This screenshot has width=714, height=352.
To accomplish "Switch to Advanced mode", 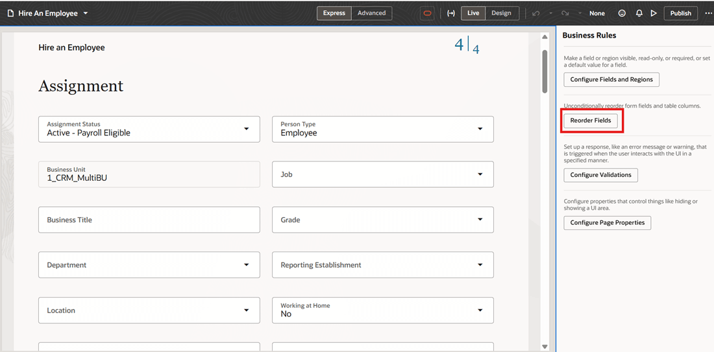I will [x=371, y=13].
